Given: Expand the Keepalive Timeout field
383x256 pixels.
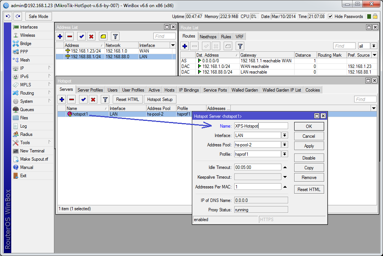Looking at the screenshot, I should (x=285, y=177).
